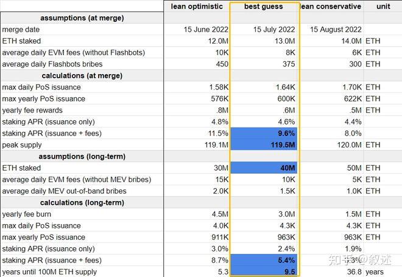
Task: Click the "36.8" years cell
Action: click(x=353, y=272)
